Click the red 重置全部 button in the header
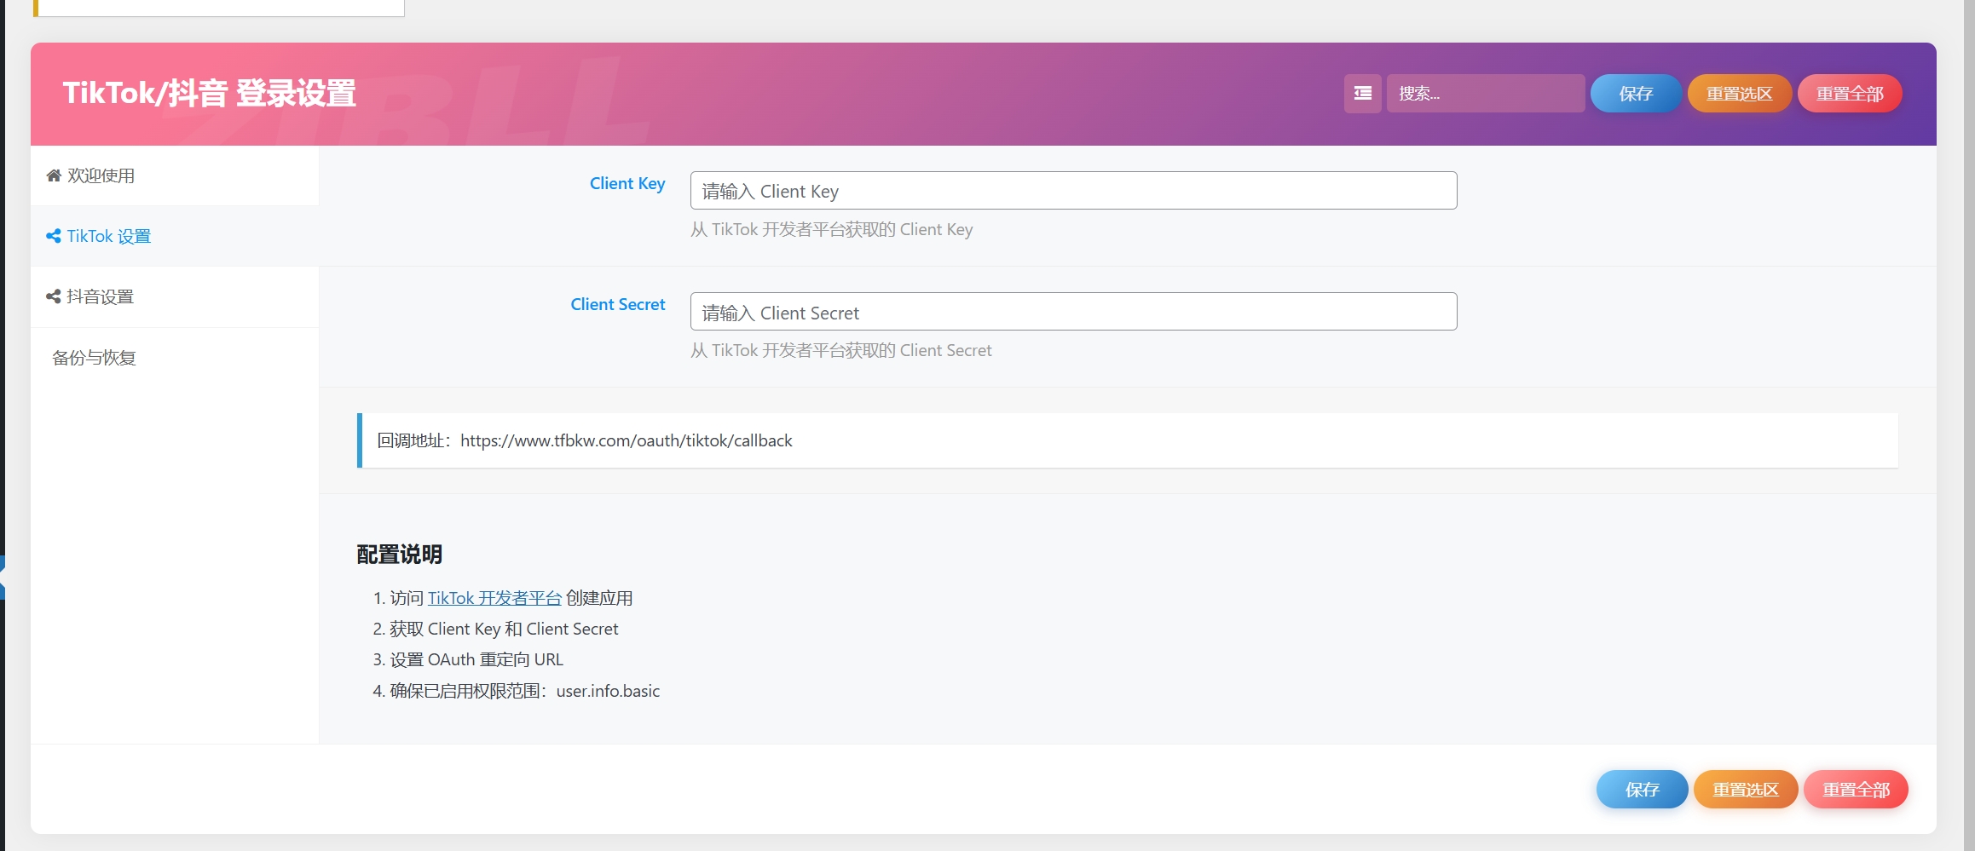The width and height of the screenshot is (1975, 851). pos(1850,94)
